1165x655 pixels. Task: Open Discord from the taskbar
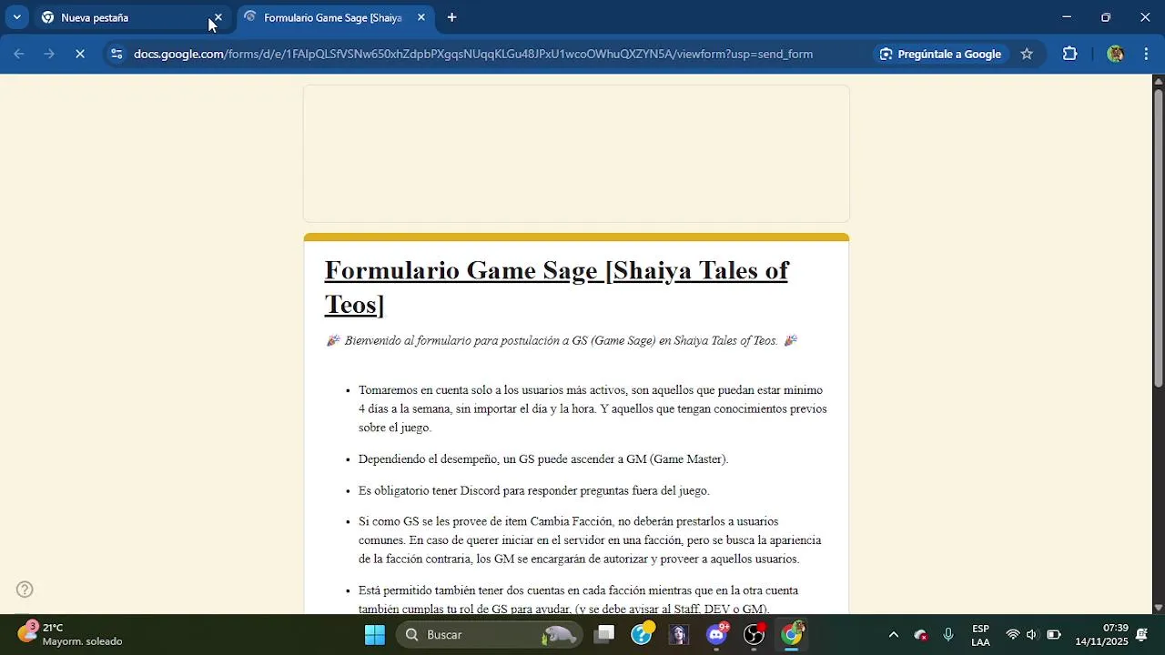coord(717,634)
